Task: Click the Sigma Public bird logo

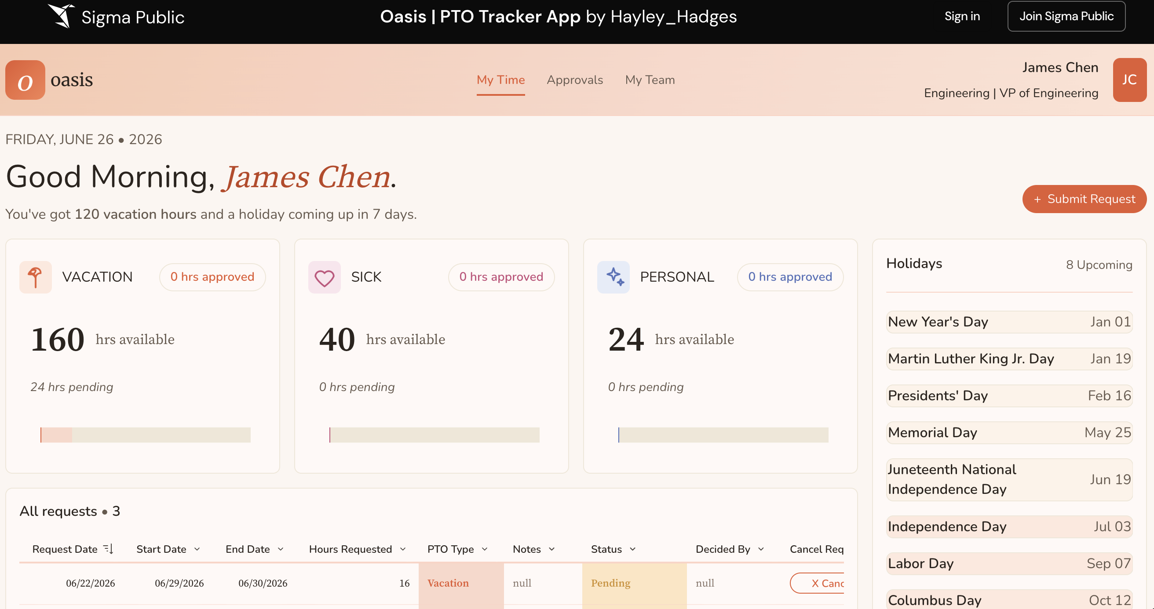Action: [62, 16]
